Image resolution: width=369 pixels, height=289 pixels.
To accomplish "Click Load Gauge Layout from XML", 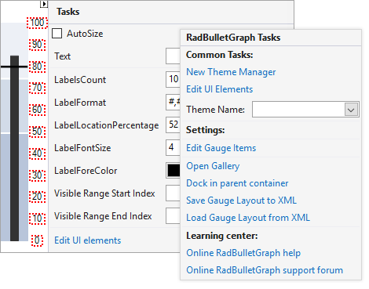I will (248, 218).
